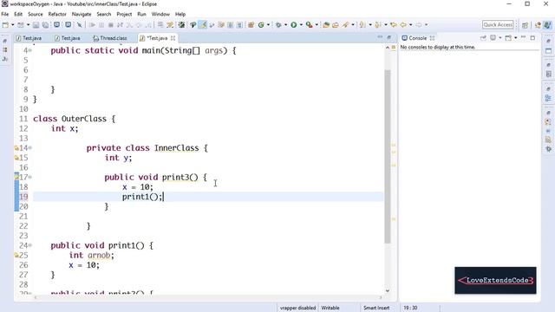Click the class OuterClass code line
555x312 pixels.
75,119
